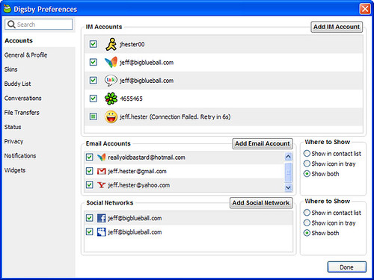This screenshot has width=374, height=280.
Task: Click the Hotmail butterfly icon in Email Accounts
Action: pyautogui.click(x=101, y=157)
